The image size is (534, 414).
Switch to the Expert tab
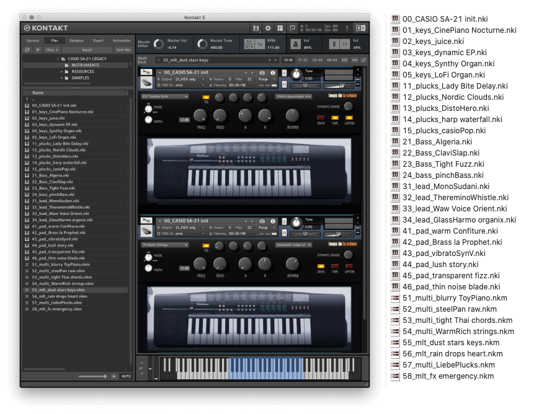[x=99, y=40]
